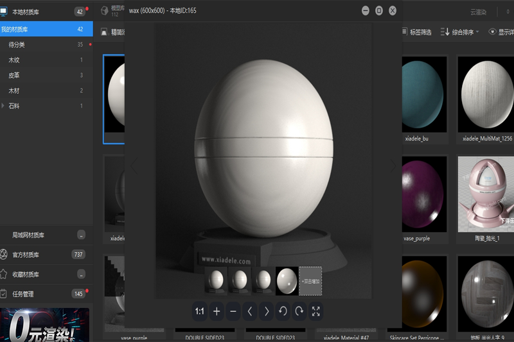Close the wax preview window
Viewport: 514px width, 342px height.
(393, 11)
